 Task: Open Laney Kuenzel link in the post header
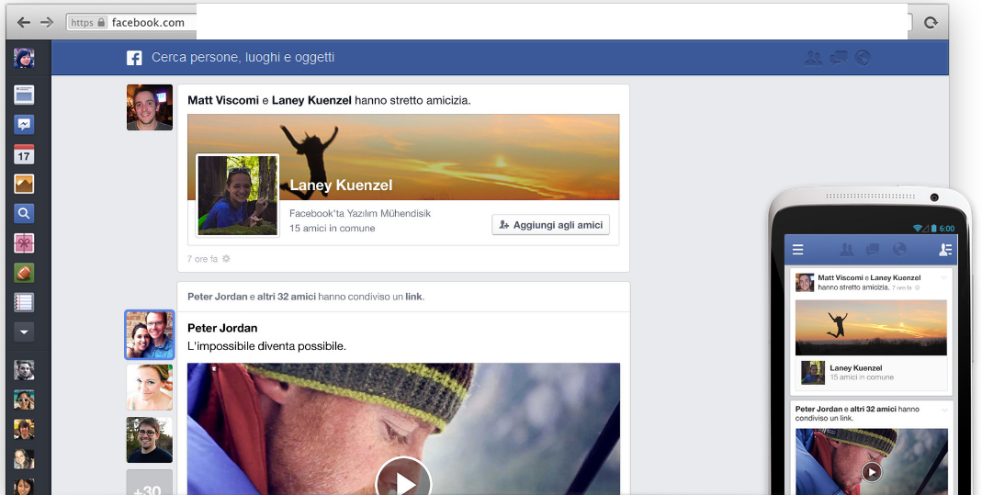click(x=311, y=100)
